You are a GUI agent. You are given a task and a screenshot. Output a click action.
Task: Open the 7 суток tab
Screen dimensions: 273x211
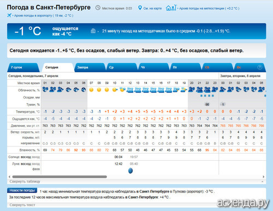pyautogui.click(x=23, y=67)
